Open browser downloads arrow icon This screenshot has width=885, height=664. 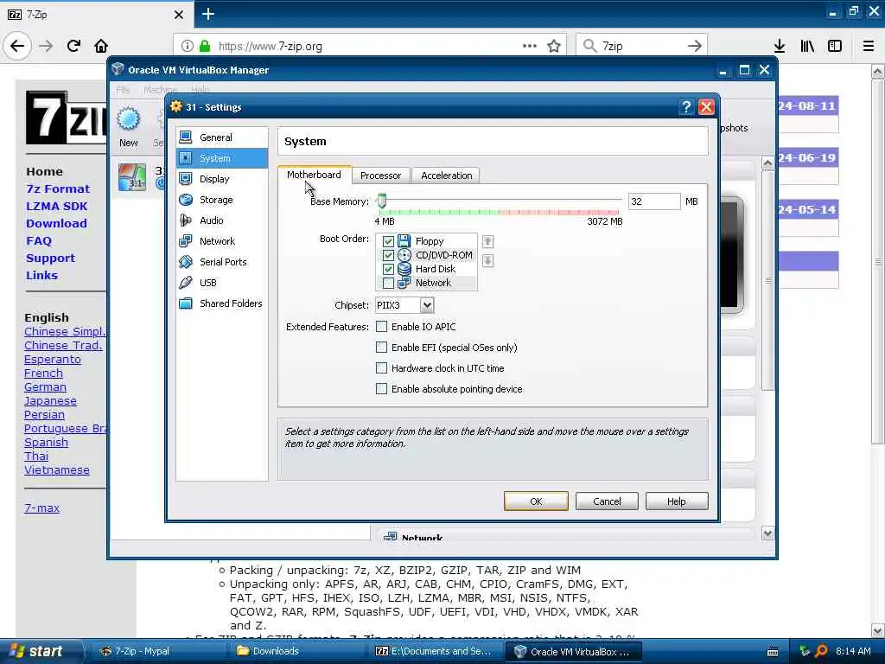[x=780, y=46]
